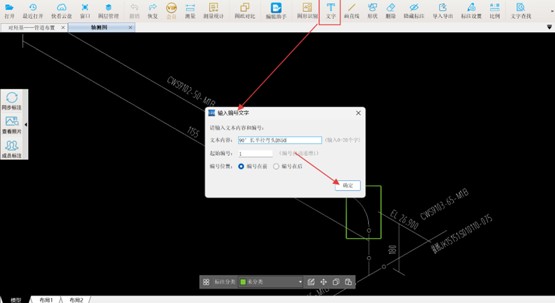Open a drawing with 打开 icon
Viewport: 555px width, 303px height.
(x=10, y=11)
